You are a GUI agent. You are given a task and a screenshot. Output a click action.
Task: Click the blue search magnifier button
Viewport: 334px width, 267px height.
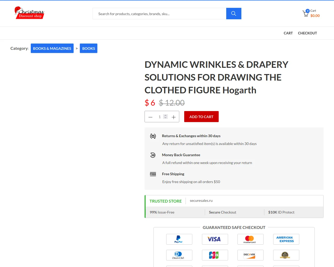pos(234,14)
